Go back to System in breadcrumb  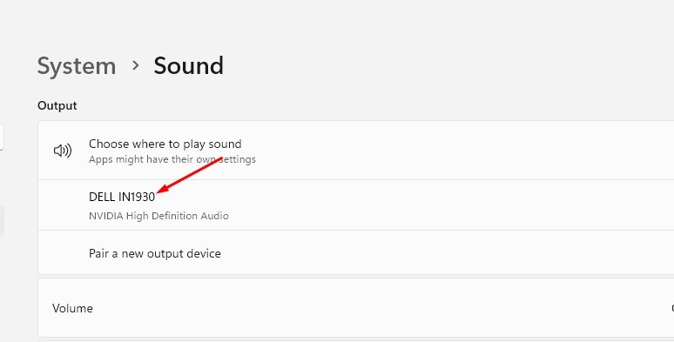[77, 66]
